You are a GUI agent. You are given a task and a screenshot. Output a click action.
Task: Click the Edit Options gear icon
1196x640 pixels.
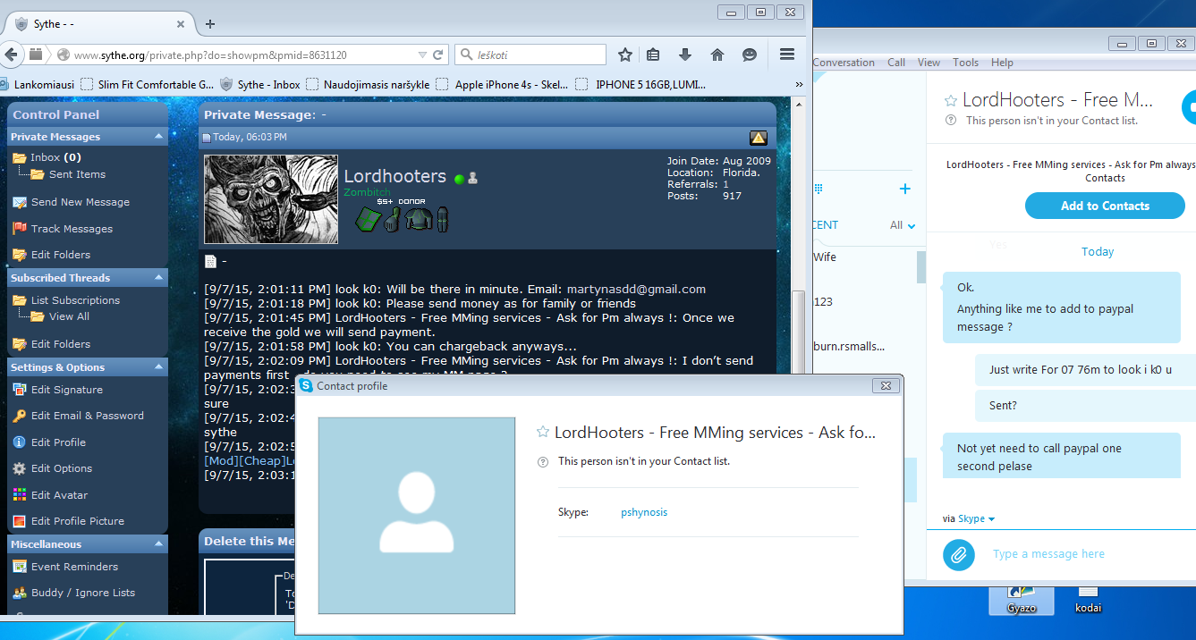click(x=20, y=468)
